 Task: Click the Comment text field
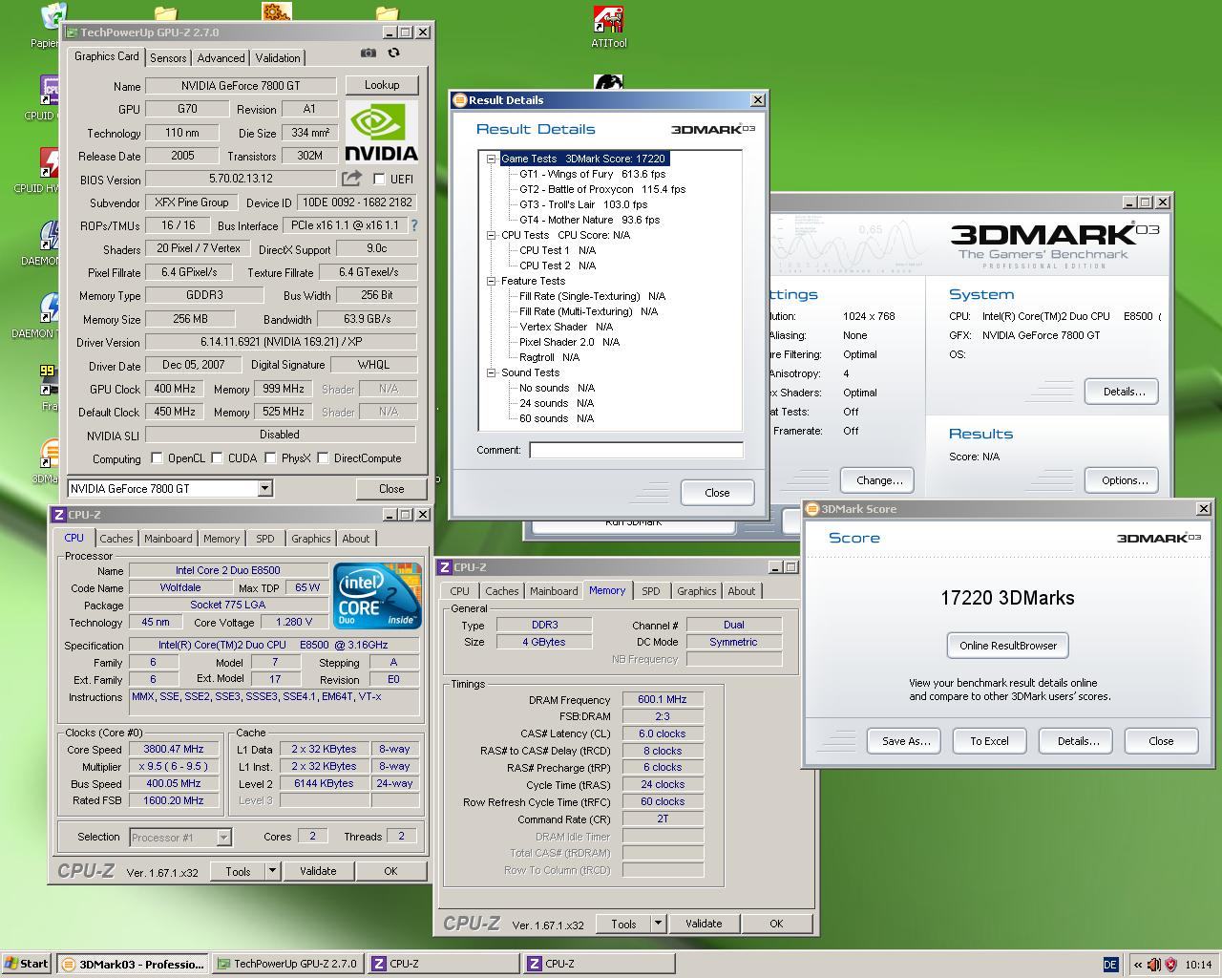(636, 450)
